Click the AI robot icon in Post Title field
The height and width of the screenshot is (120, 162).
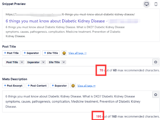(156, 62)
